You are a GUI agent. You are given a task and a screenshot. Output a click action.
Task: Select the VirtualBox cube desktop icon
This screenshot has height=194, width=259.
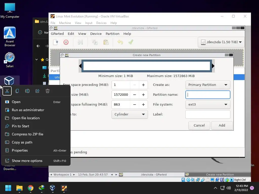coord(9,81)
